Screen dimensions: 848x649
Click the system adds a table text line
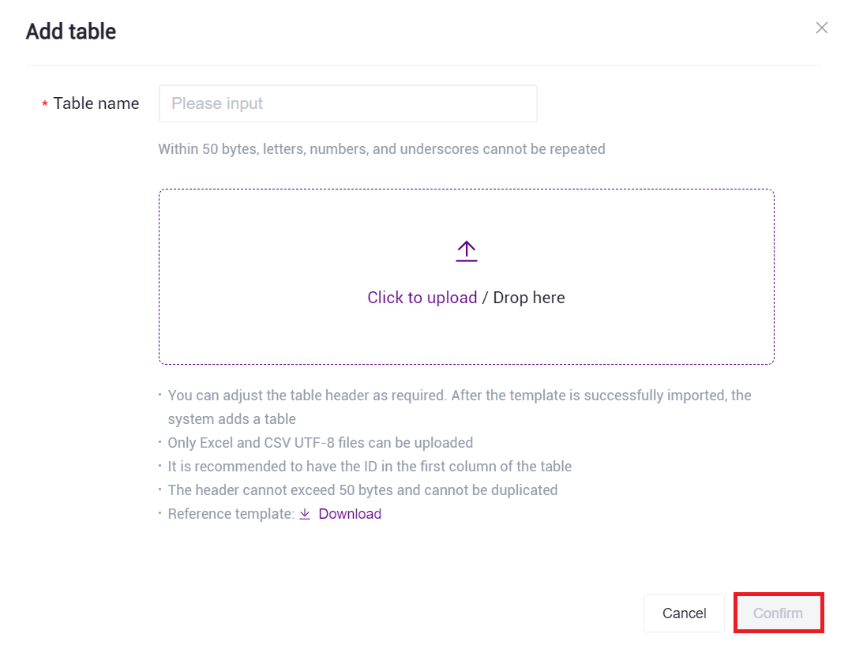click(x=231, y=418)
